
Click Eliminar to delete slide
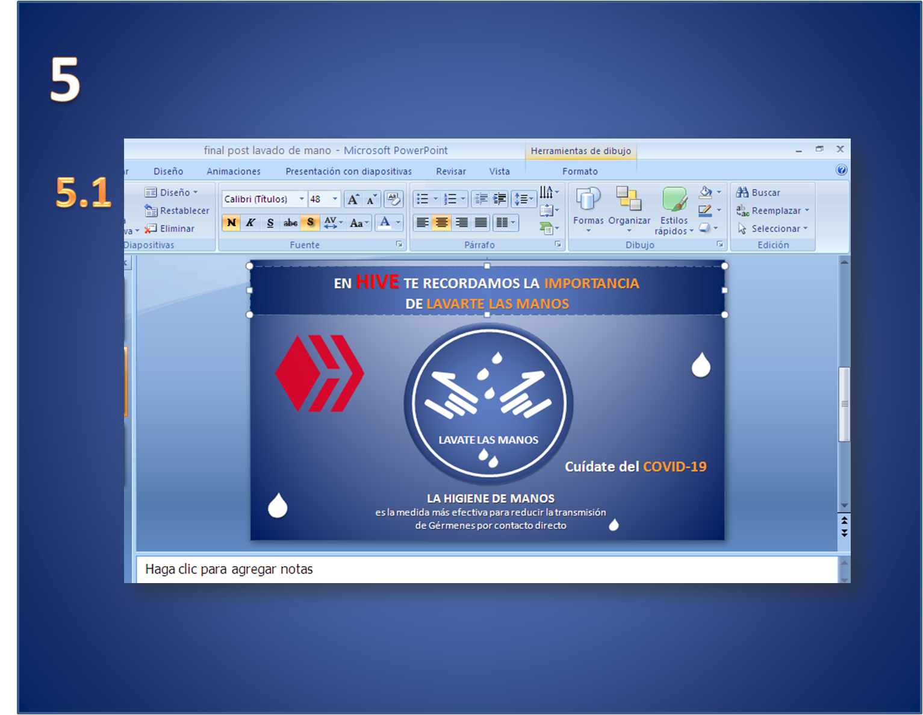169,229
